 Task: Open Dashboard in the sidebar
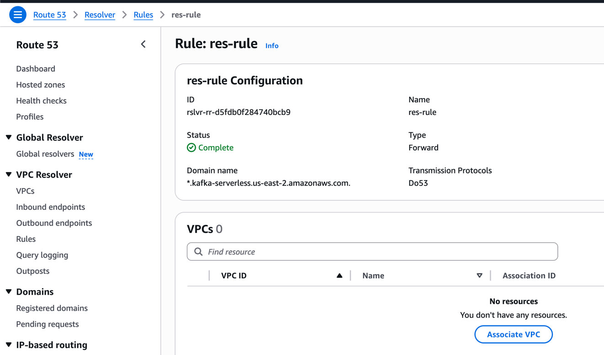point(36,69)
